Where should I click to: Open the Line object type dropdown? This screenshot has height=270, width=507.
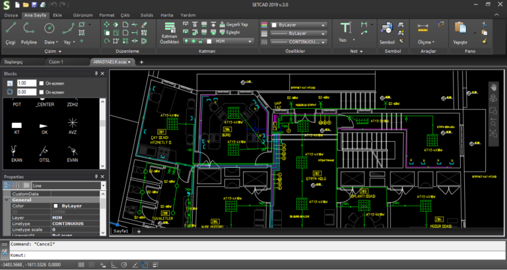coord(102,186)
